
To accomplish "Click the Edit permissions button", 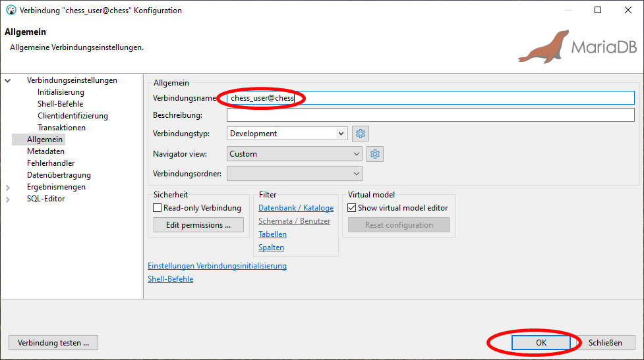I will (198, 225).
